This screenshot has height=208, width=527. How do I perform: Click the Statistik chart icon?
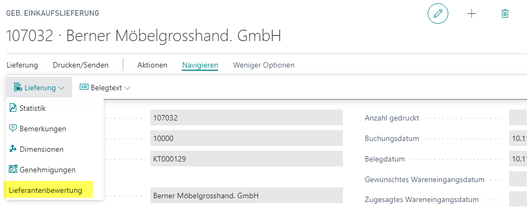[13, 108]
